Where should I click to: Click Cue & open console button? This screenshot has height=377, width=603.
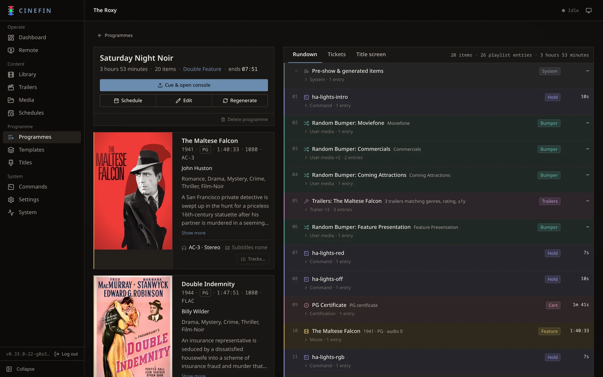point(184,85)
